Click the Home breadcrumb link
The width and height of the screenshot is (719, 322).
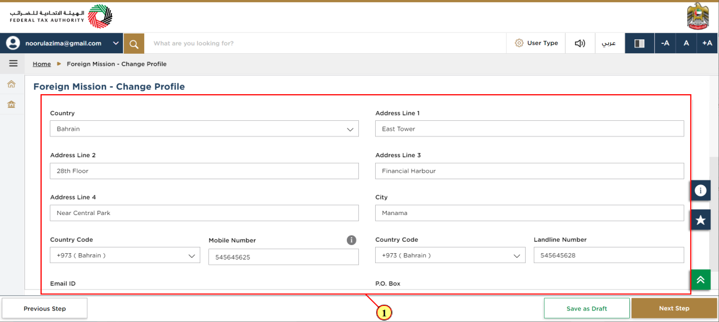pos(42,64)
